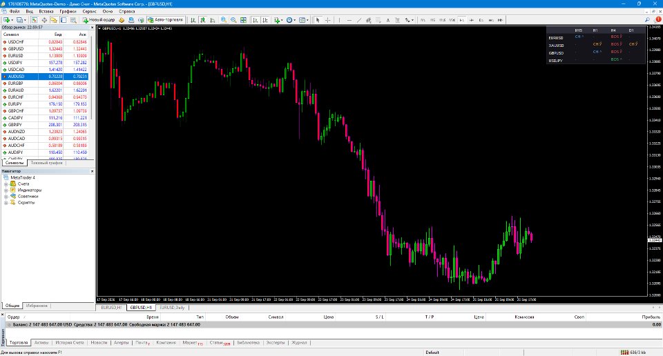Open the indicators list dropdown
This screenshot has width=663, height=356.
(x=278, y=20)
